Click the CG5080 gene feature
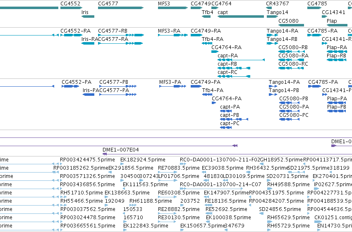This screenshot has width=352, height=232. point(291,25)
